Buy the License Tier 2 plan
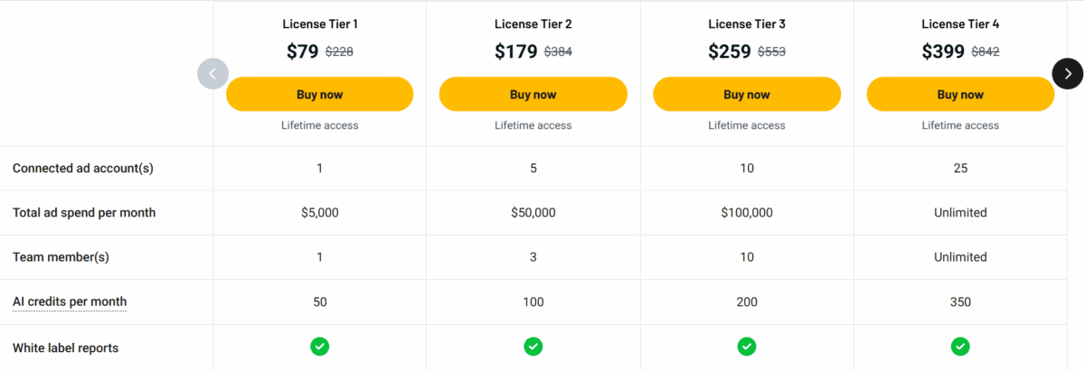This screenshot has height=370, width=1085. [533, 94]
